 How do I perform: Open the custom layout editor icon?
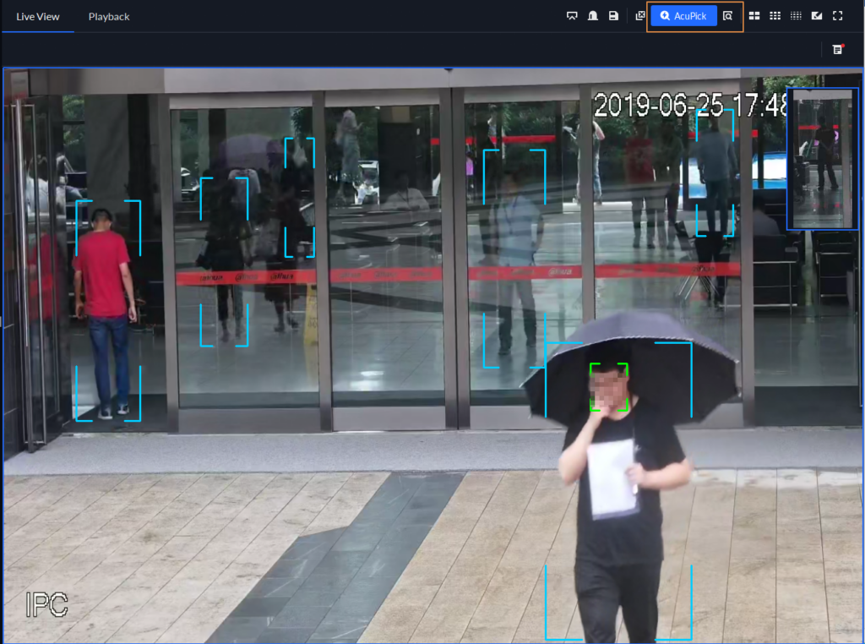click(x=817, y=16)
